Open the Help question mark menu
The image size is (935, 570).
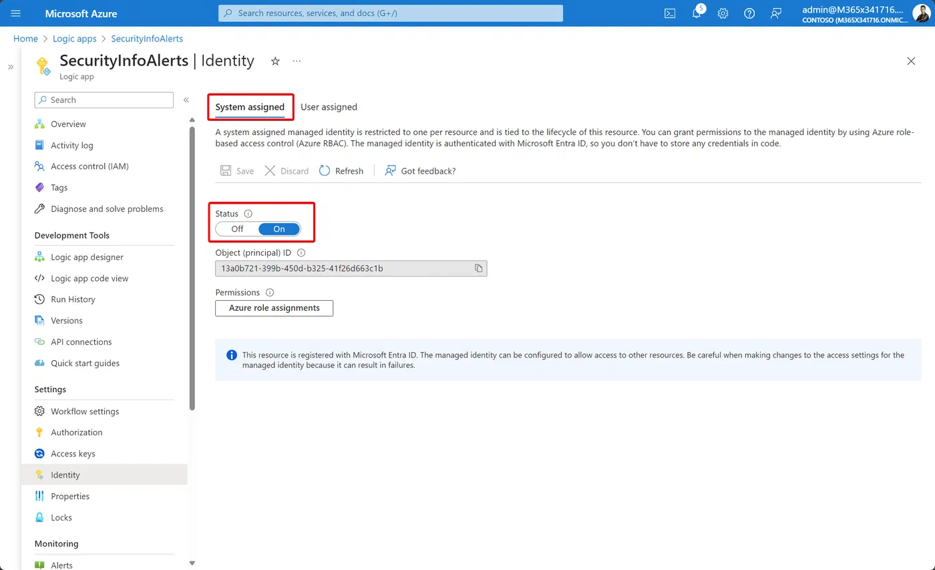tap(749, 13)
